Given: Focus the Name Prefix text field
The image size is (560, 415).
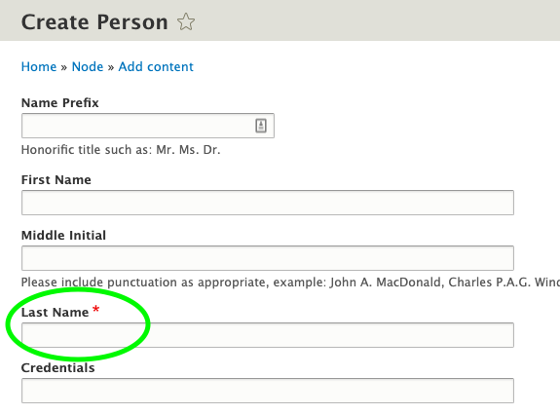Looking at the screenshot, I should (x=148, y=126).
